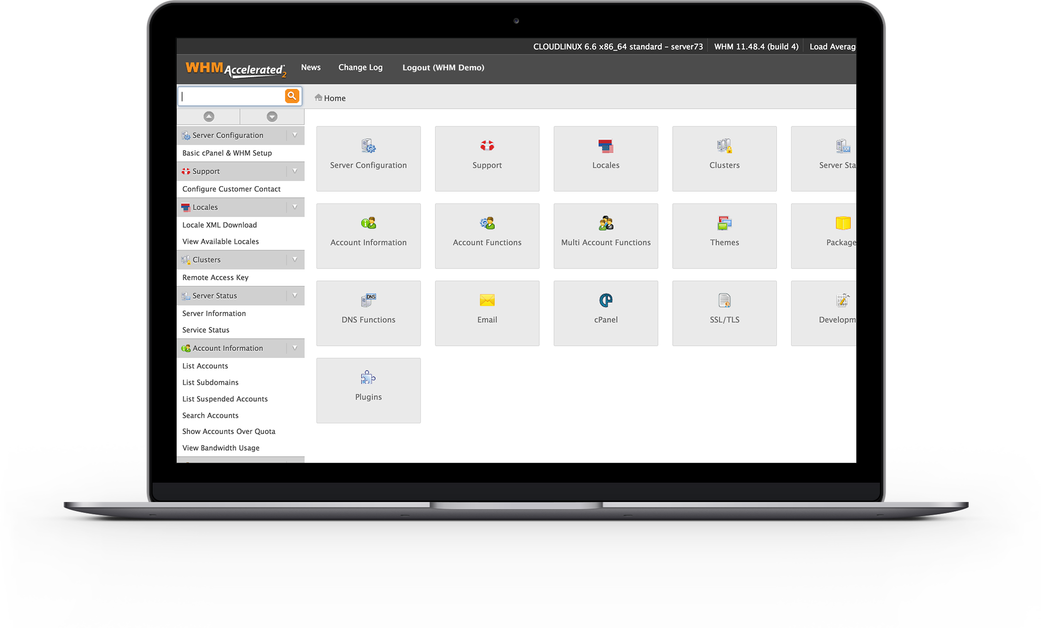Image resolution: width=1041 pixels, height=628 pixels.
Task: Click the CLOUDLINUX 6.6 server73 status text
Action: click(x=618, y=47)
